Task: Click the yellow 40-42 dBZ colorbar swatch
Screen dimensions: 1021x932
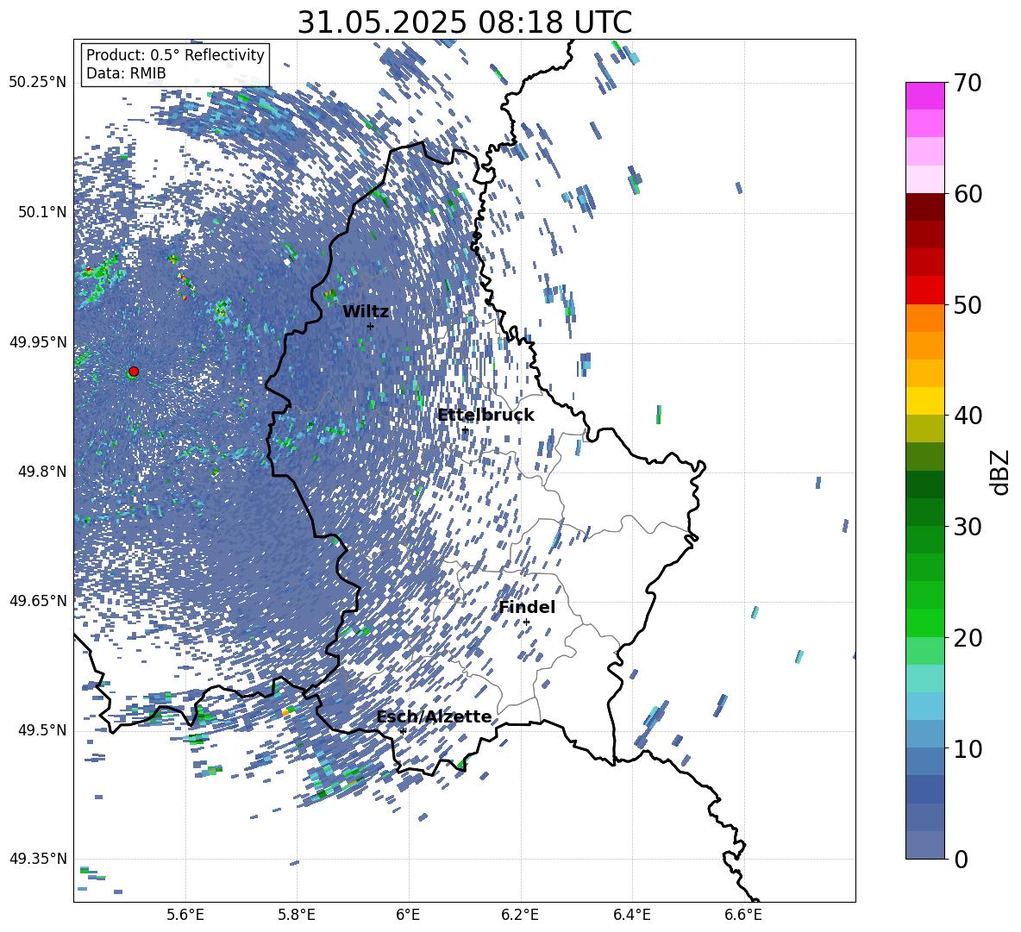Action: tap(924, 401)
